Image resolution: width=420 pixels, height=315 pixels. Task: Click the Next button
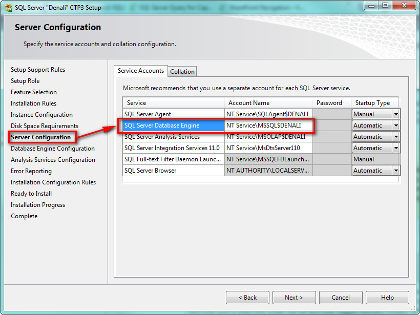point(293,298)
